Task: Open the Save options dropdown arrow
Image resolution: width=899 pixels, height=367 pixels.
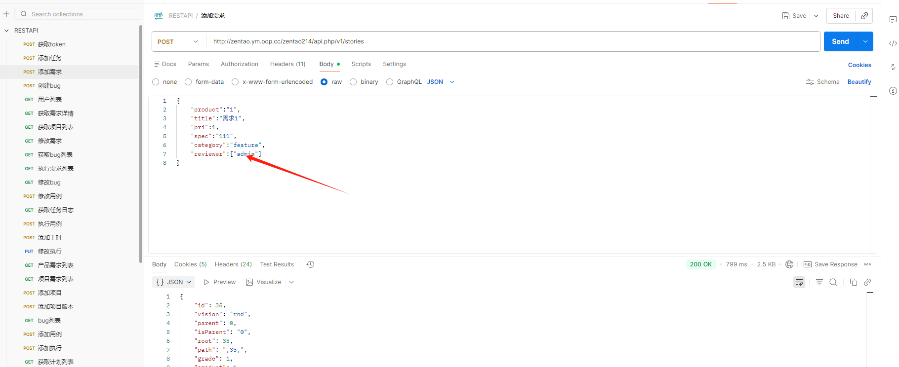Action: [x=816, y=16]
